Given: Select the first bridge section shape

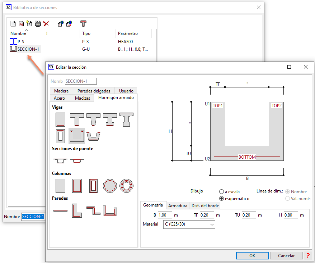Looking at the screenshot, I should (61, 160).
